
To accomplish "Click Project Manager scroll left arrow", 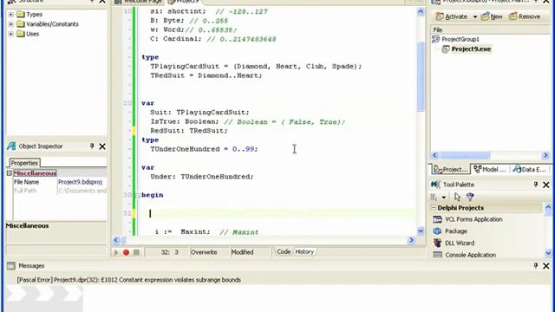I will click(435, 155).
